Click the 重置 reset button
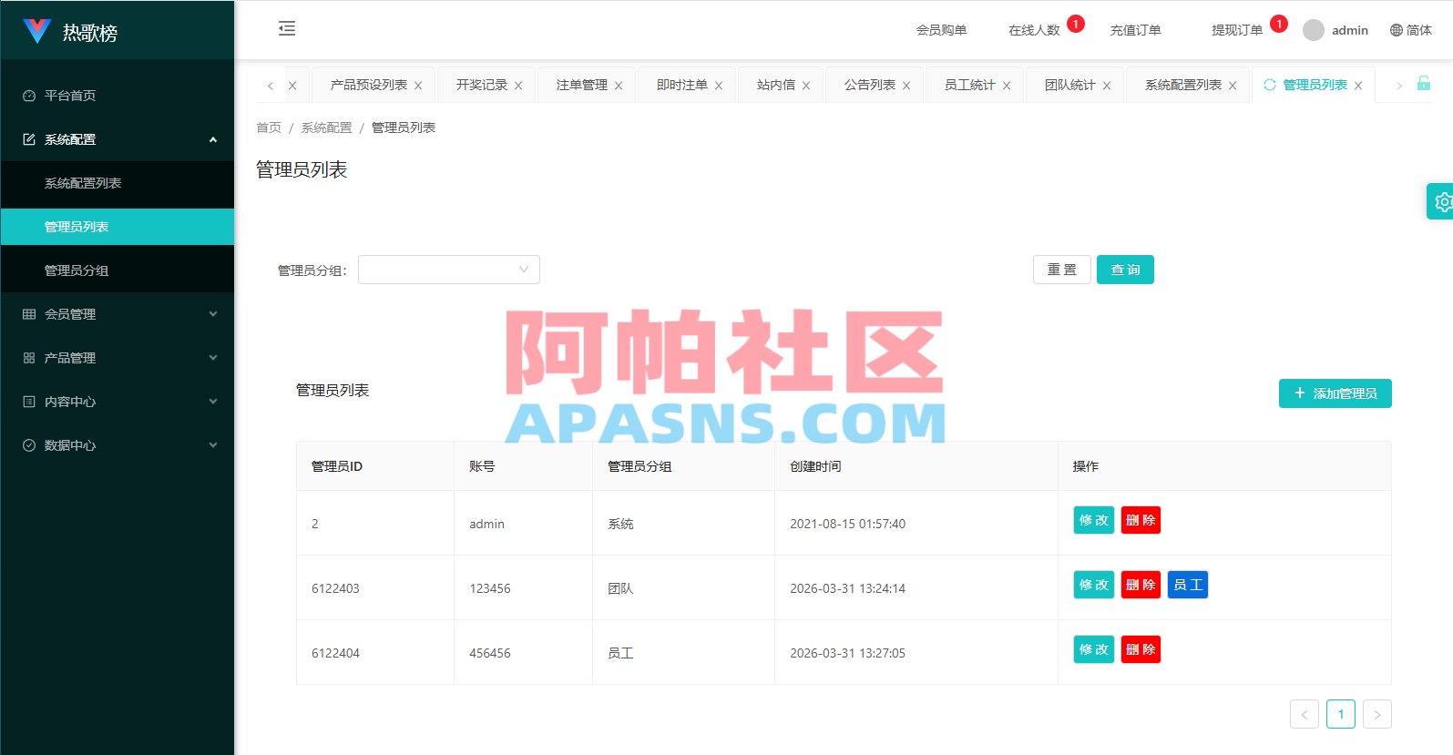 (1062, 270)
